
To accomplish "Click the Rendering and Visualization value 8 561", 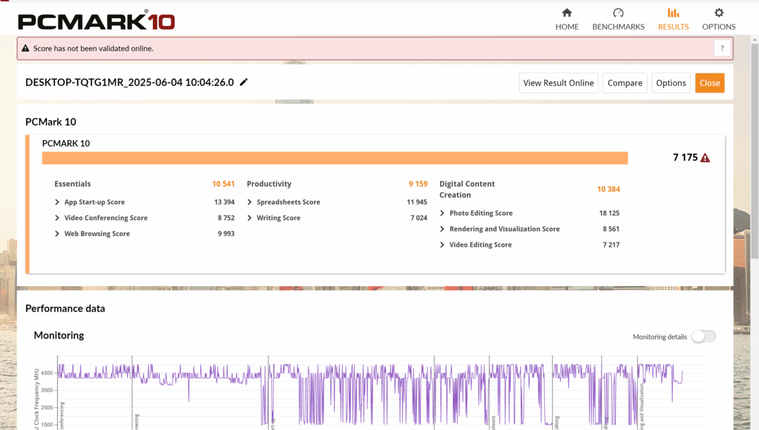I will coord(611,230).
